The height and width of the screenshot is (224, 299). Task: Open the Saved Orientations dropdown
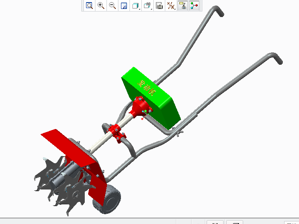tap(147, 6)
